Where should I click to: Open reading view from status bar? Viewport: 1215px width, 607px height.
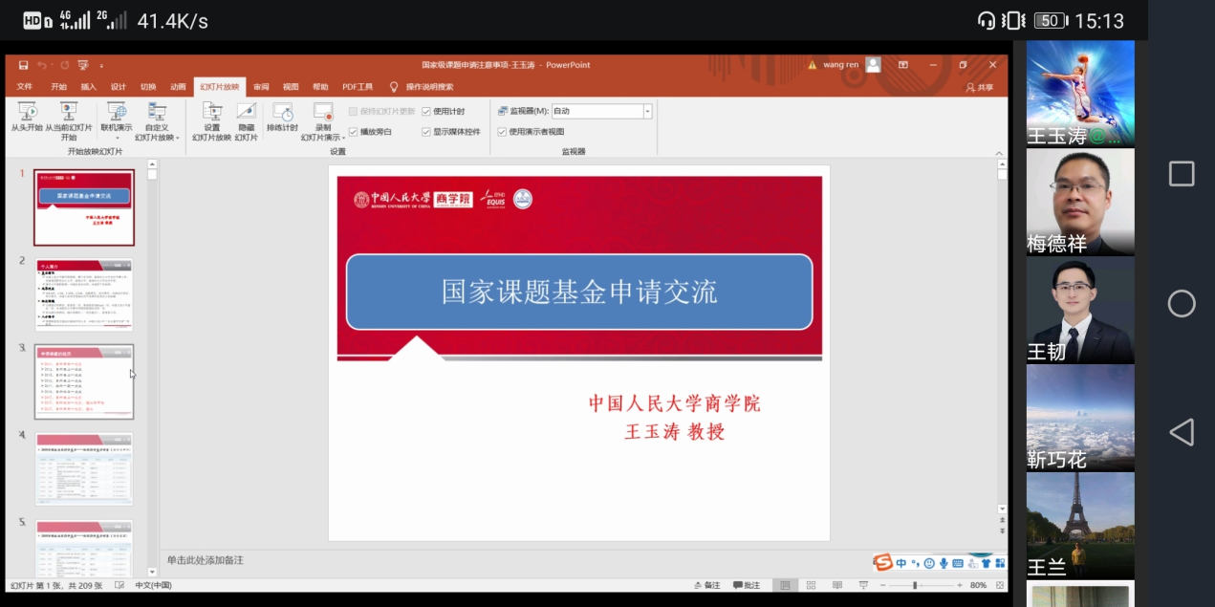[836, 585]
